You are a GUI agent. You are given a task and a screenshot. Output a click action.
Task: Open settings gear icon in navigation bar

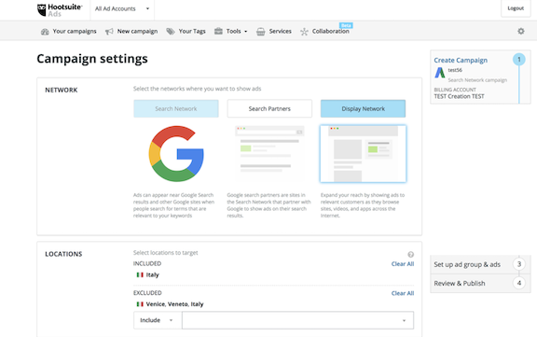click(x=521, y=31)
